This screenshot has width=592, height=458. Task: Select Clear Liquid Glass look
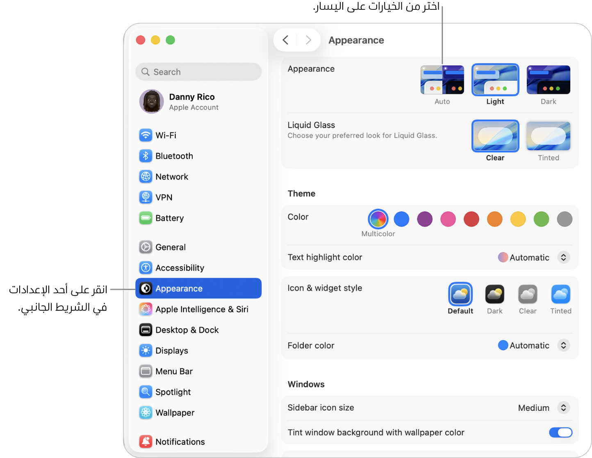(495, 141)
